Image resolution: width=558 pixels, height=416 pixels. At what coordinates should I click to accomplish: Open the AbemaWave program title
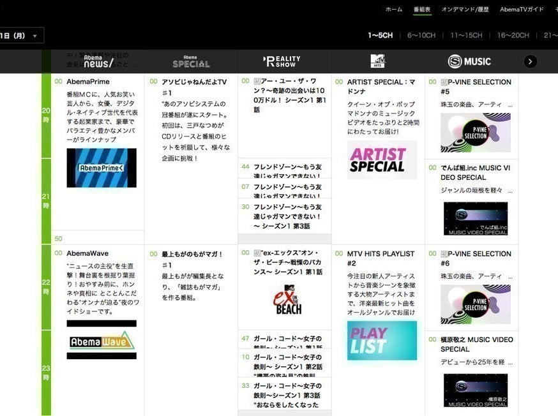[x=87, y=253]
